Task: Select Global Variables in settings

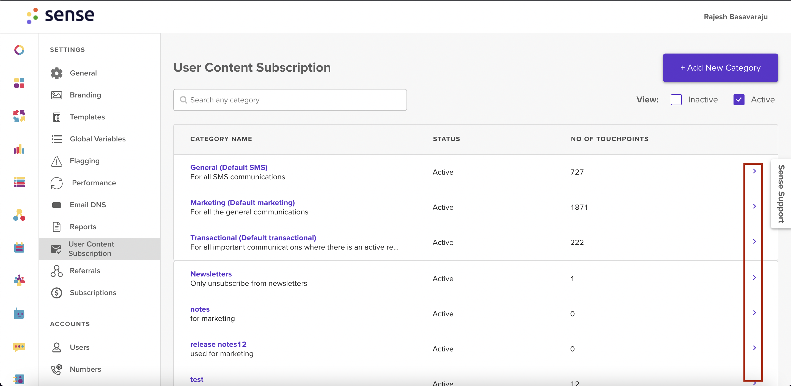Action: (100, 139)
